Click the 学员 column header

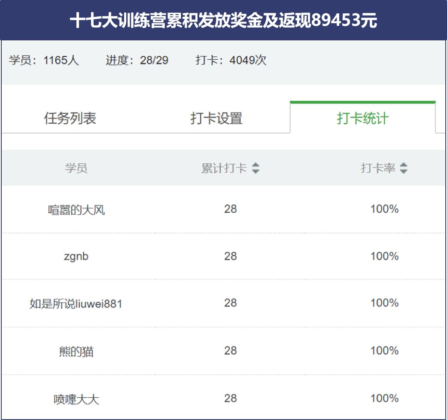point(76,168)
